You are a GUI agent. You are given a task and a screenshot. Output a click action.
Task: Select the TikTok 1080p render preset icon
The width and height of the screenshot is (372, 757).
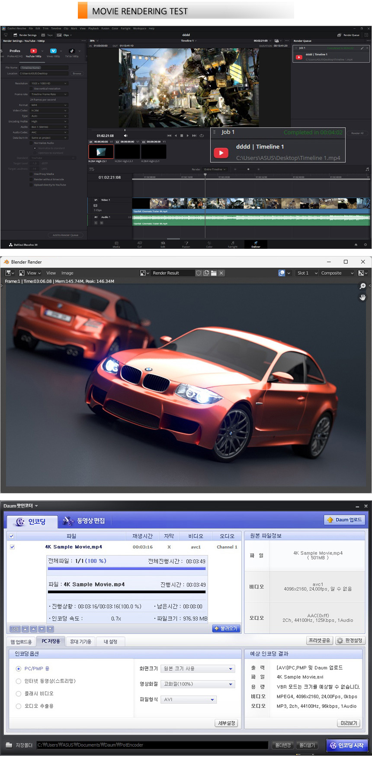pos(72,51)
